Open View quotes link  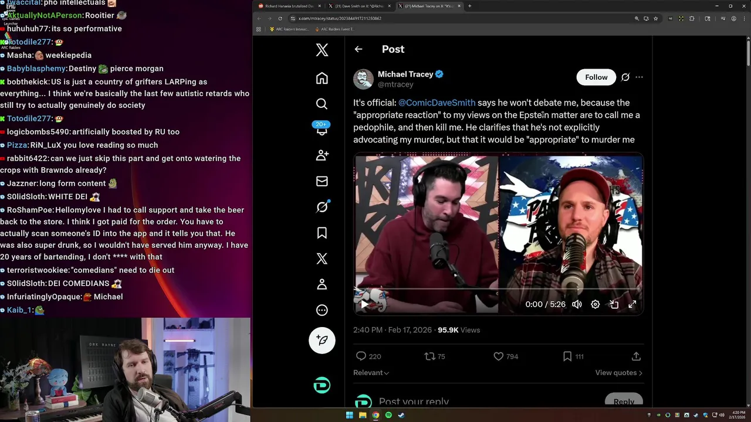tap(618, 373)
